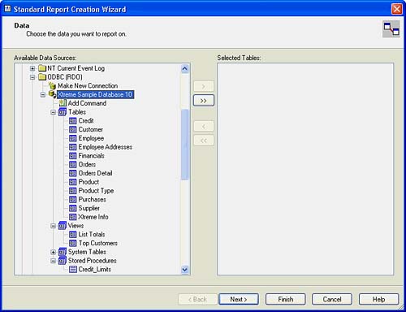This screenshot has width=406, height=312.
Task: Click the Orders Detail table icon
Action: point(73,173)
